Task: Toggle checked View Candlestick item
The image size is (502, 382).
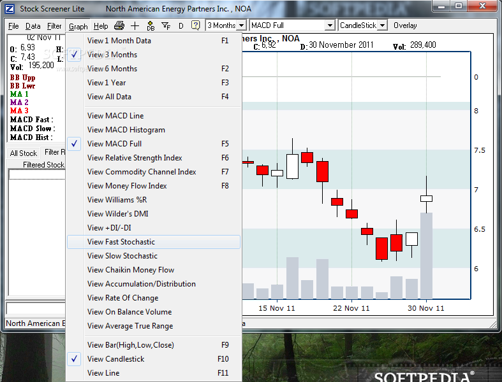Action: tap(154, 359)
